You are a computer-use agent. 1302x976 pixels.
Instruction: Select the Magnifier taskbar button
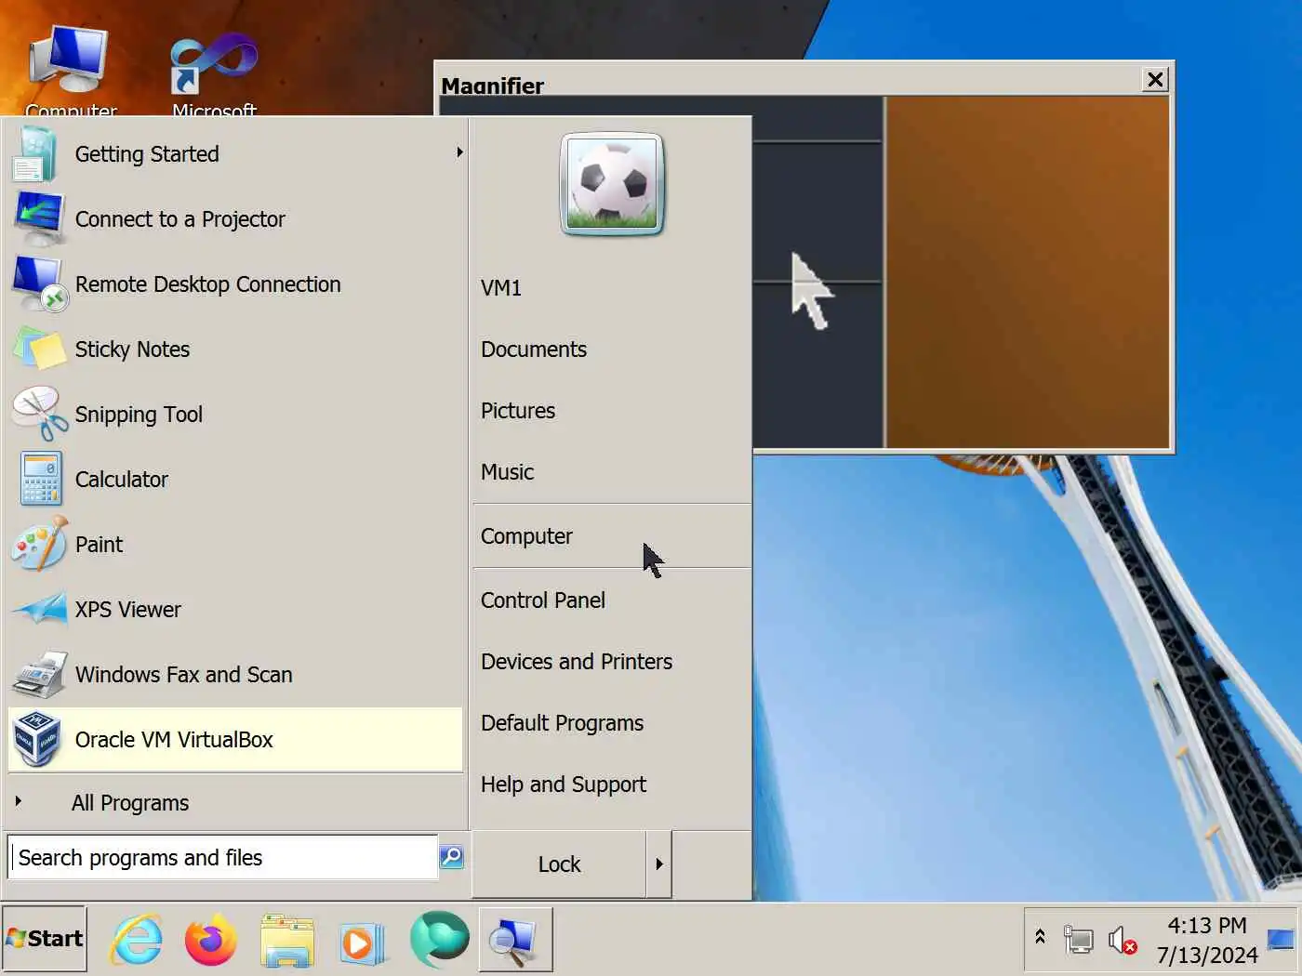click(x=516, y=940)
